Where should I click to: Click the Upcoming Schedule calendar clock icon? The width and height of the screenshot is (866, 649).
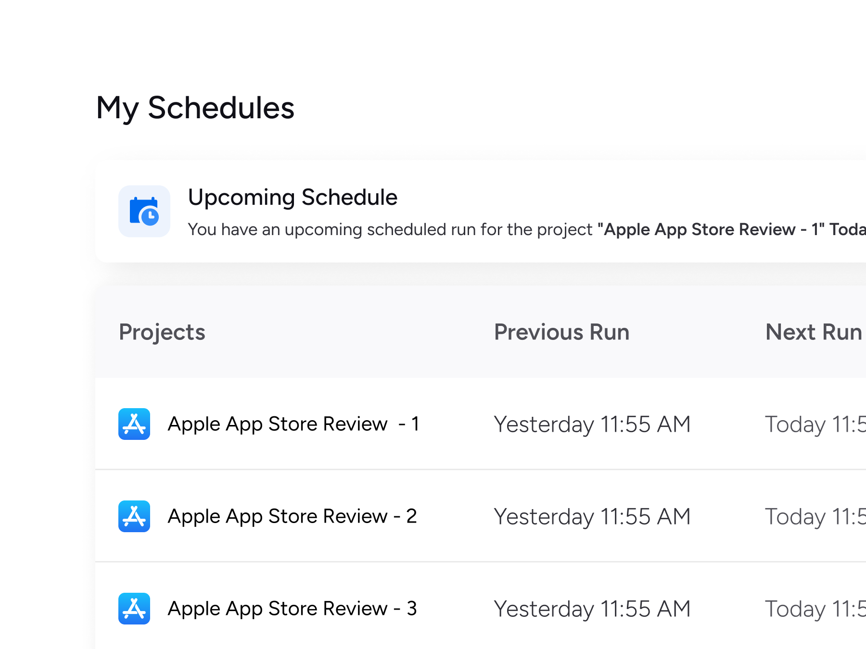click(x=144, y=212)
